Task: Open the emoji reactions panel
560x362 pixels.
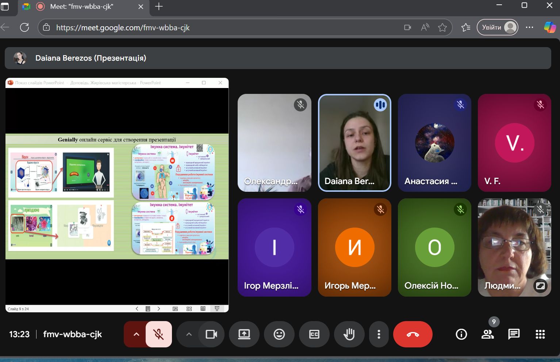Action: (279, 334)
